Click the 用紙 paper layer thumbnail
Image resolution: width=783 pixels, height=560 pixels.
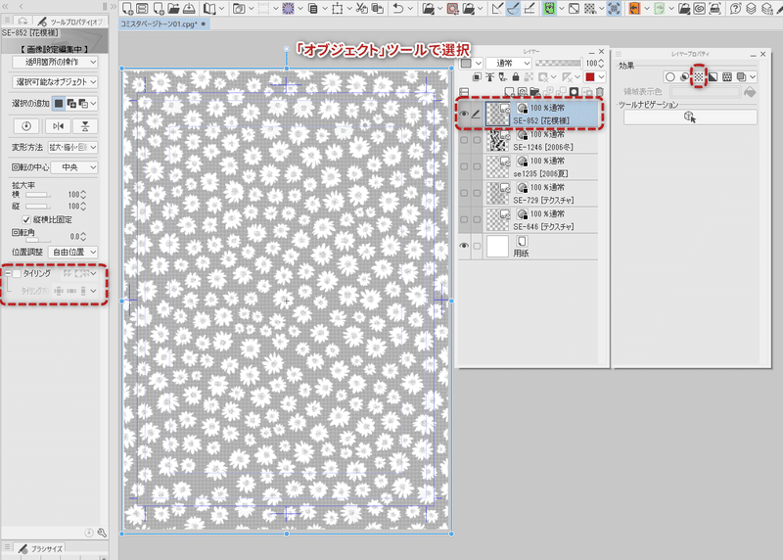497,247
